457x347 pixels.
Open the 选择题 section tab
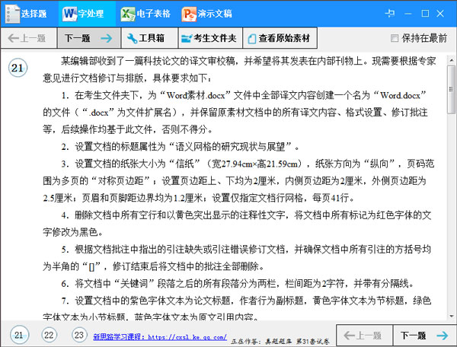click(x=29, y=14)
